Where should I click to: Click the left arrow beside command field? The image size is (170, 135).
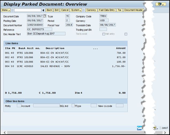[x=43, y=10]
